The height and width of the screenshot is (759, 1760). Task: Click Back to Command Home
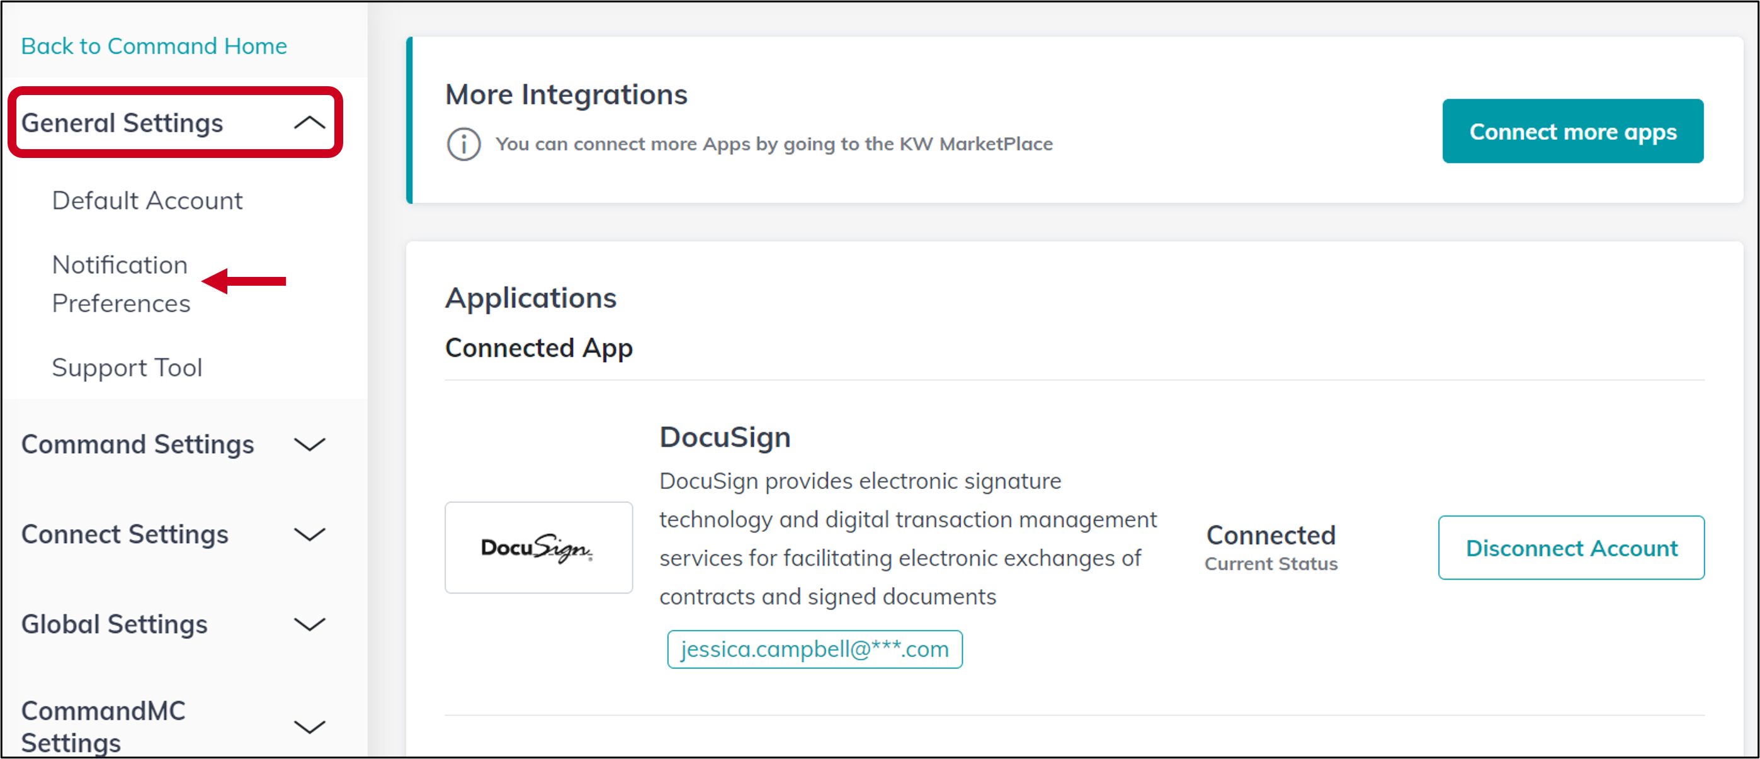(154, 46)
